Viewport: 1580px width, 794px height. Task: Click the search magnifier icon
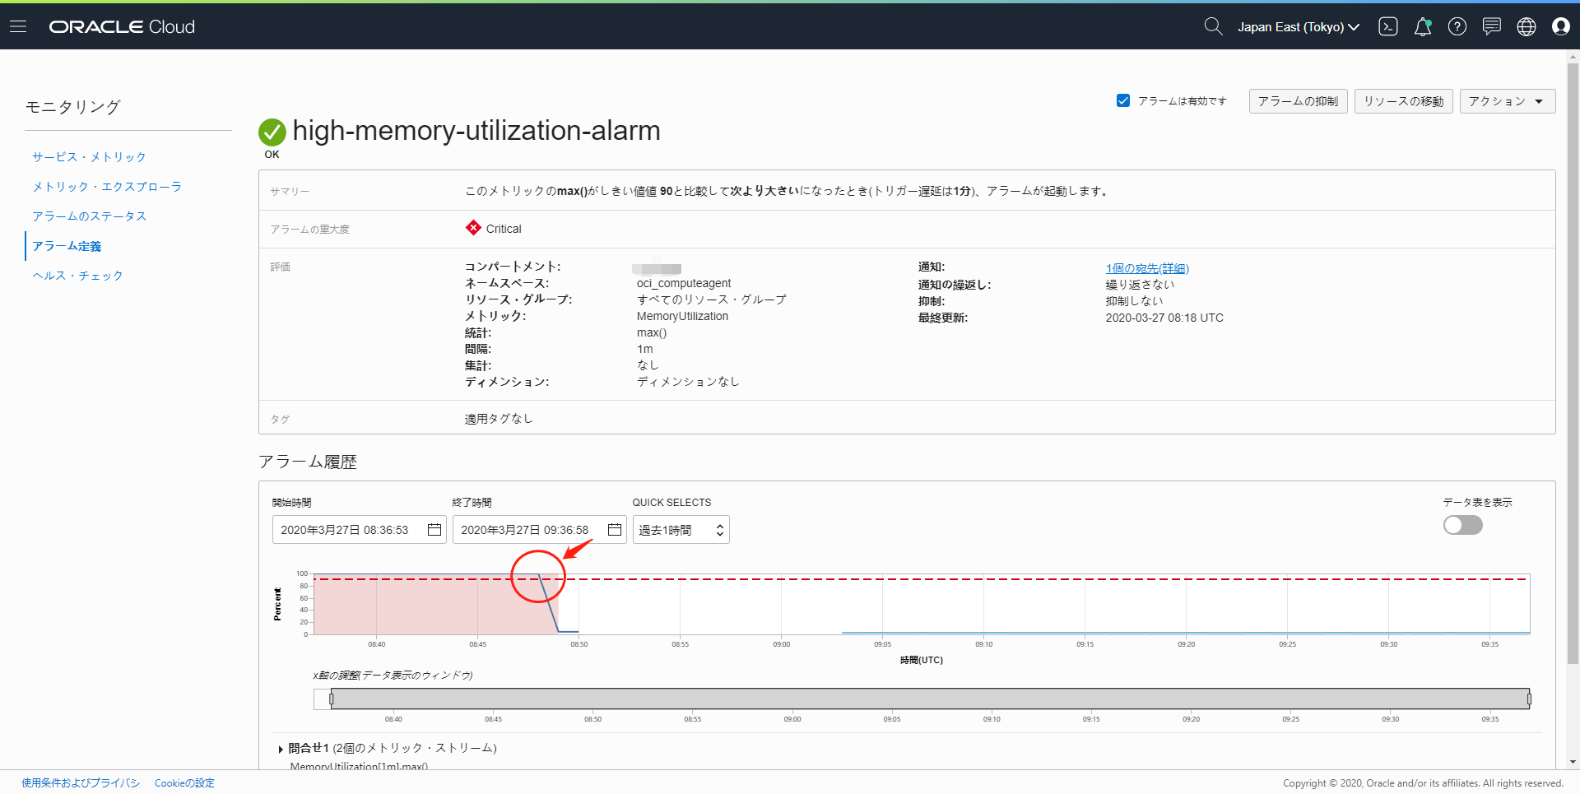click(x=1212, y=26)
